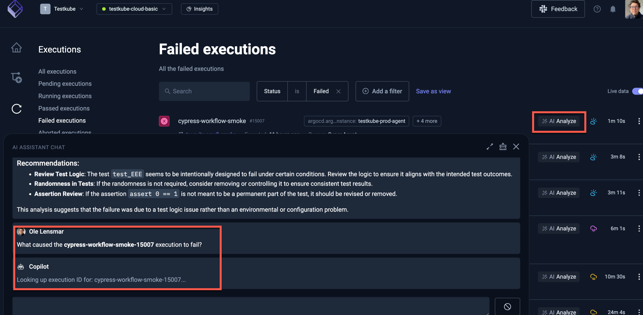This screenshot has height=315, width=643.
Task: Click the Feedback button
Action: pos(558,8)
